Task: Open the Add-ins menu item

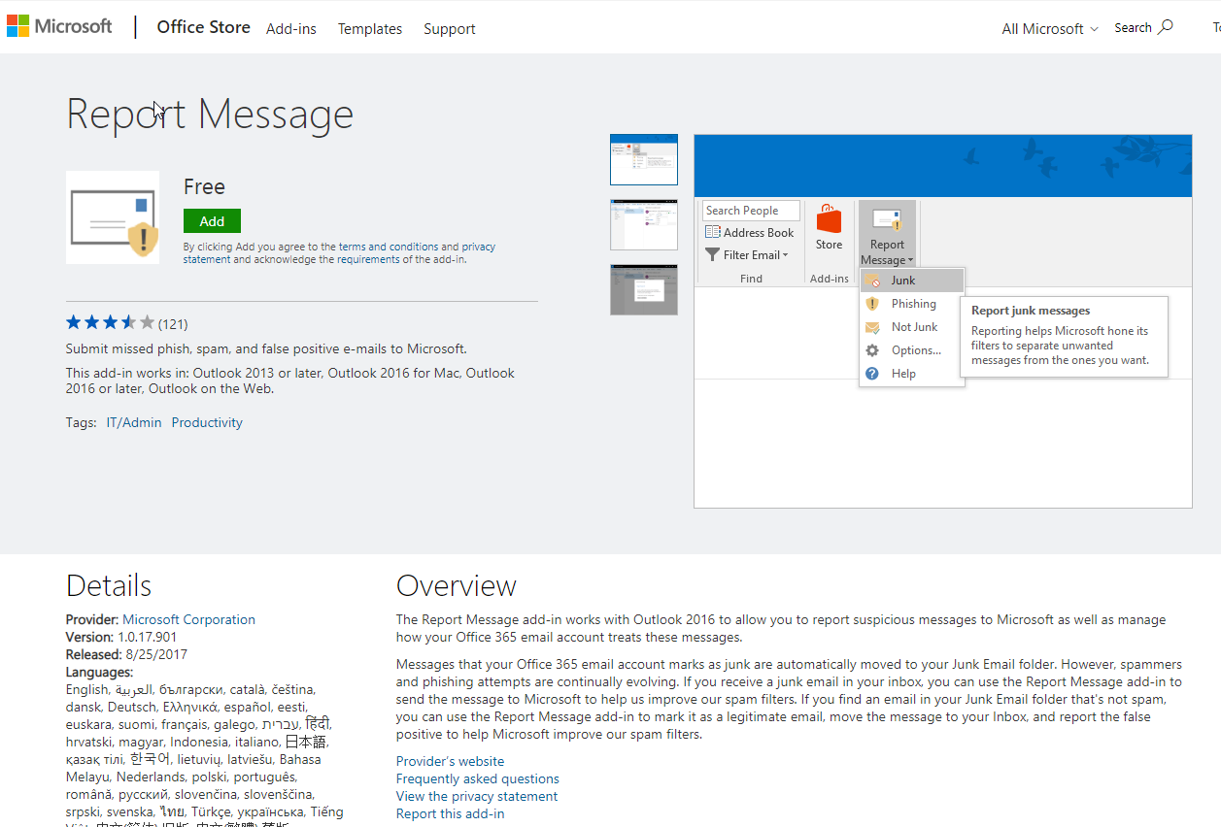Action: click(x=291, y=29)
